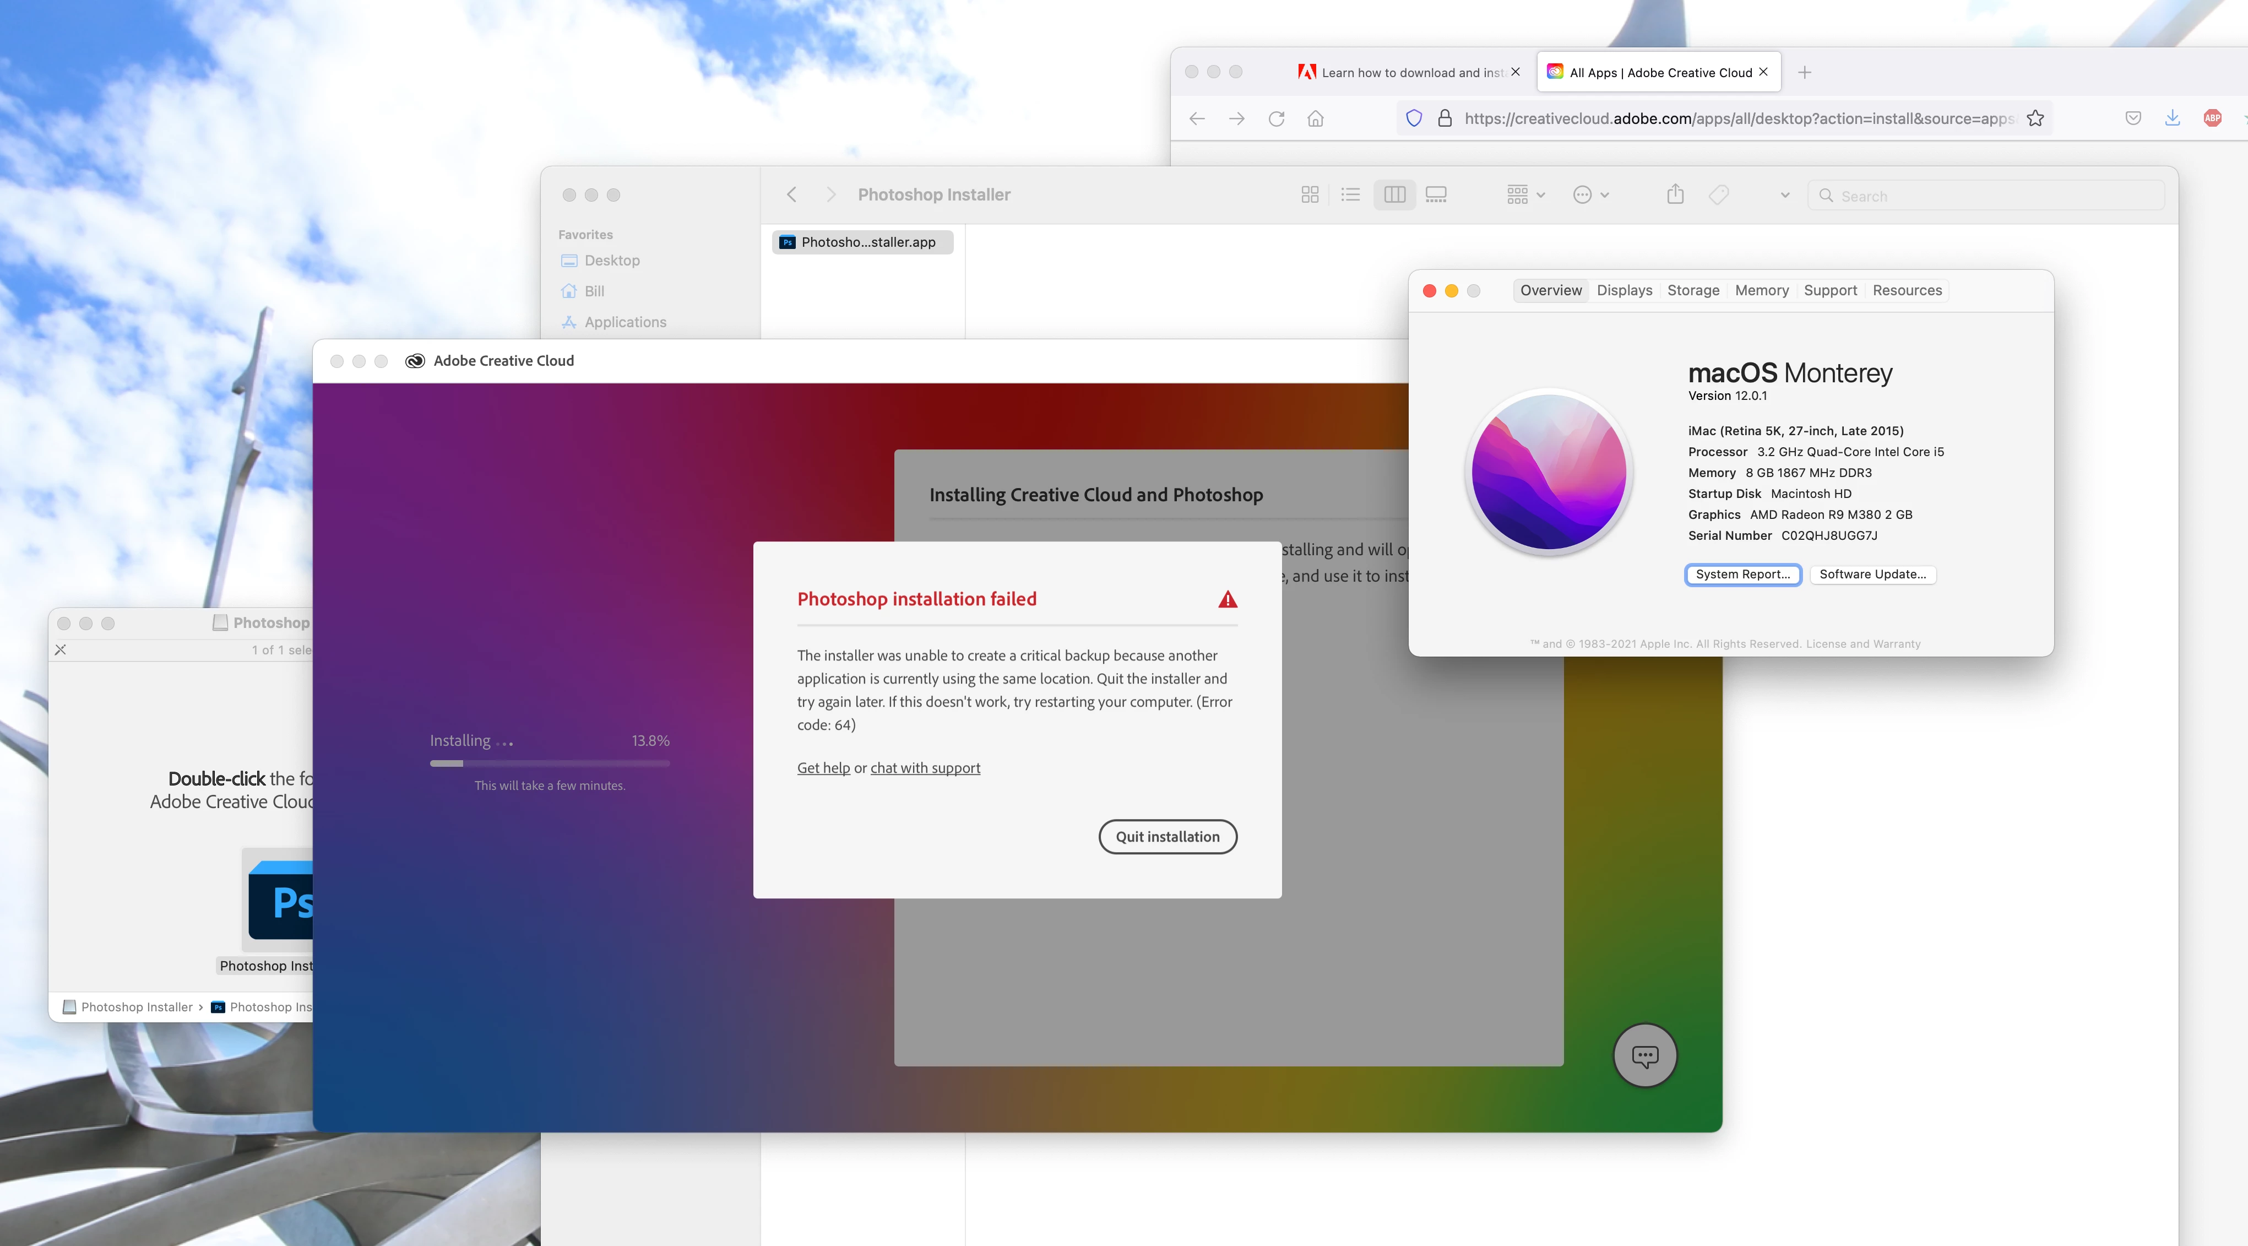Click the chat bubble support icon
Image resolution: width=2248 pixels, height=1246 pixels.
pyautogui.click(x=1645, y=1055)
